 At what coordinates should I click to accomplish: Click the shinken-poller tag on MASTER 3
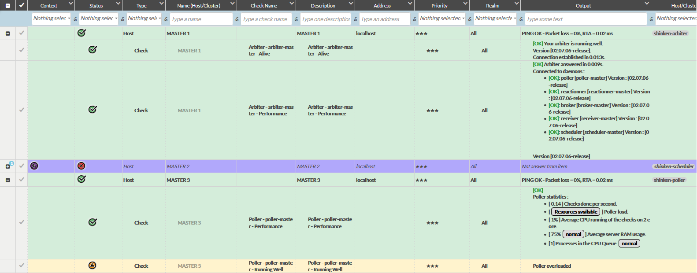[x=669, y=180]
